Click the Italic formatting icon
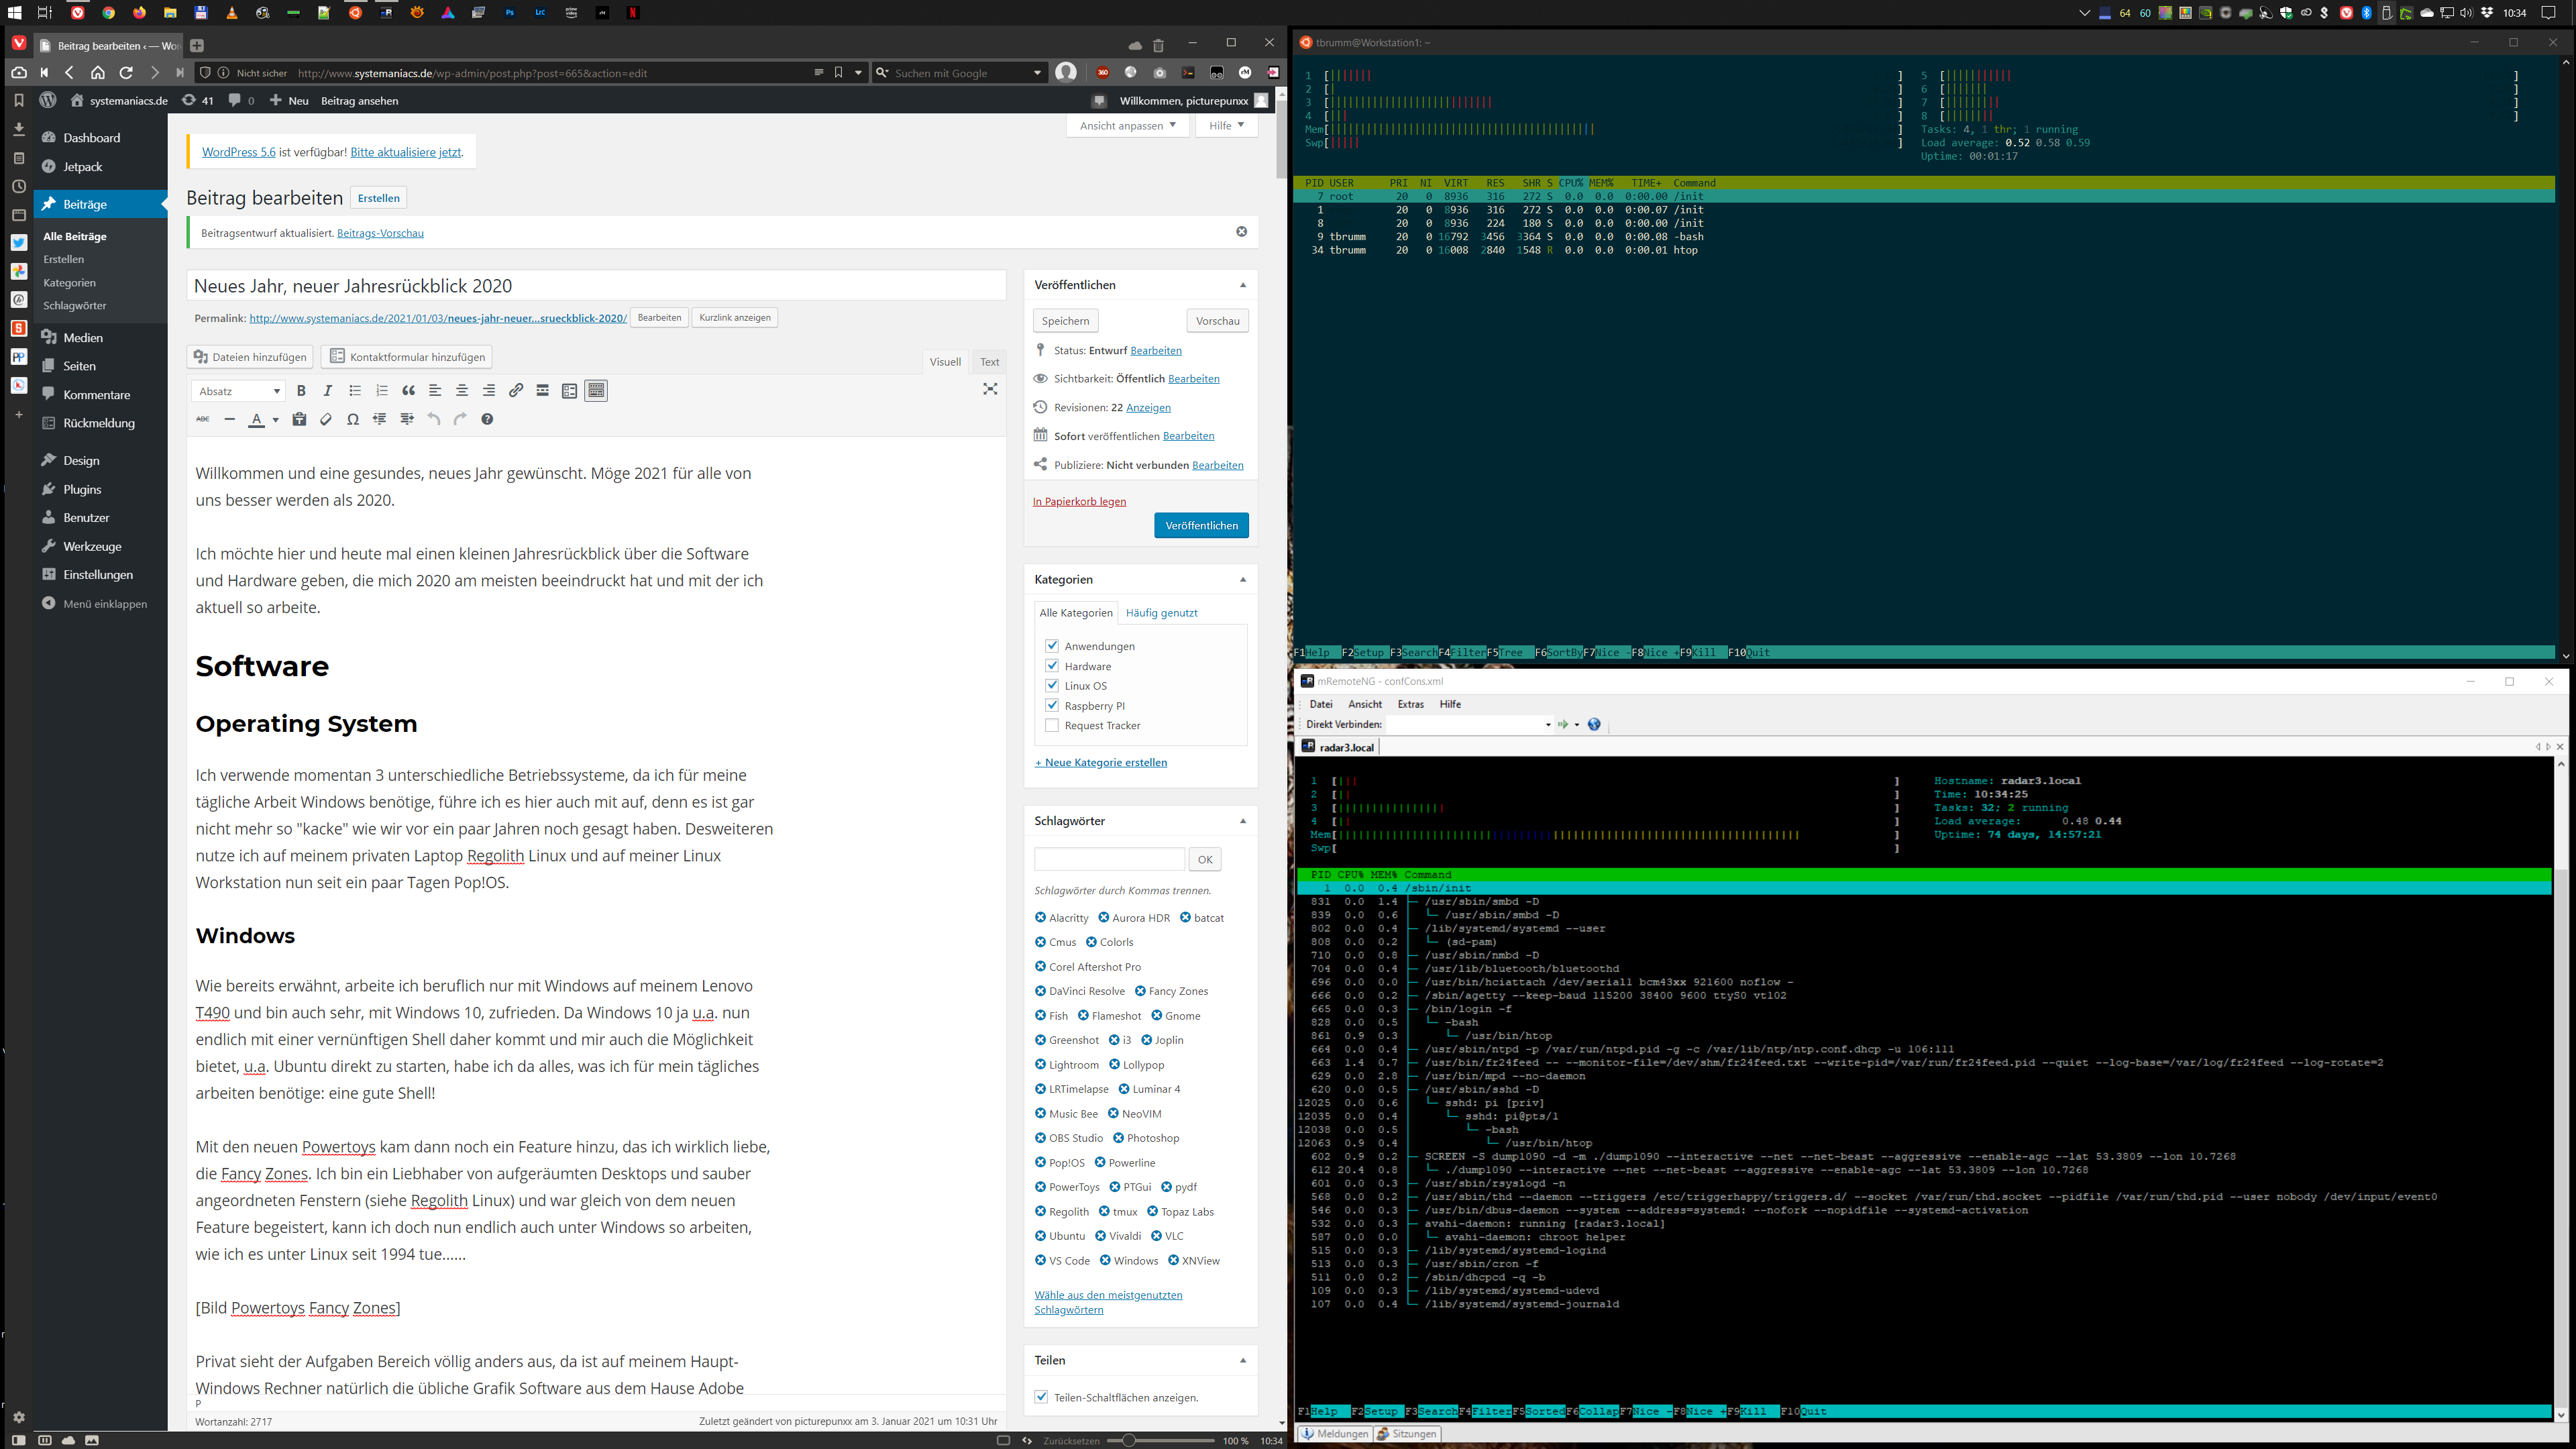Image resolution: width=2576 pixels, height=1449 pixels. click(x=328, y=391)
